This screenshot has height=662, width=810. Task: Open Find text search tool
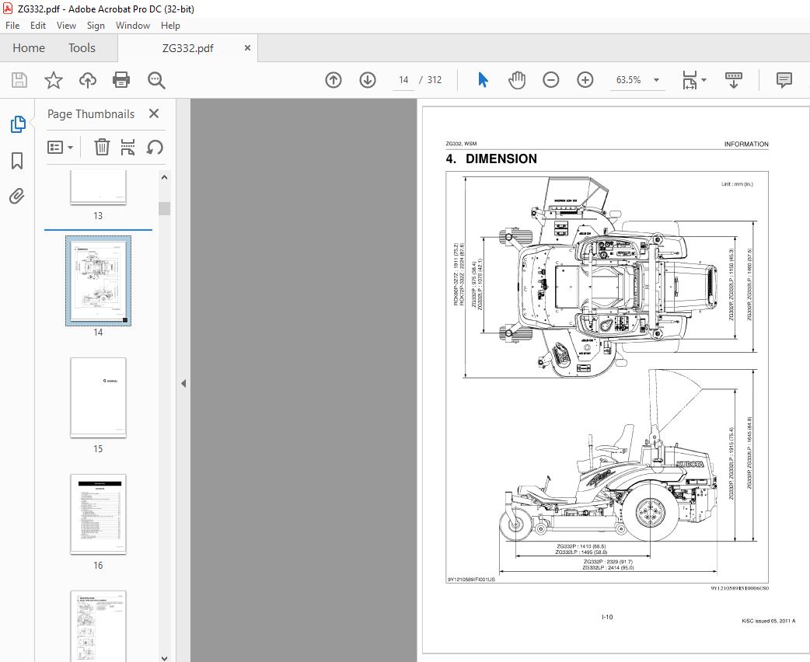[156, 80]
